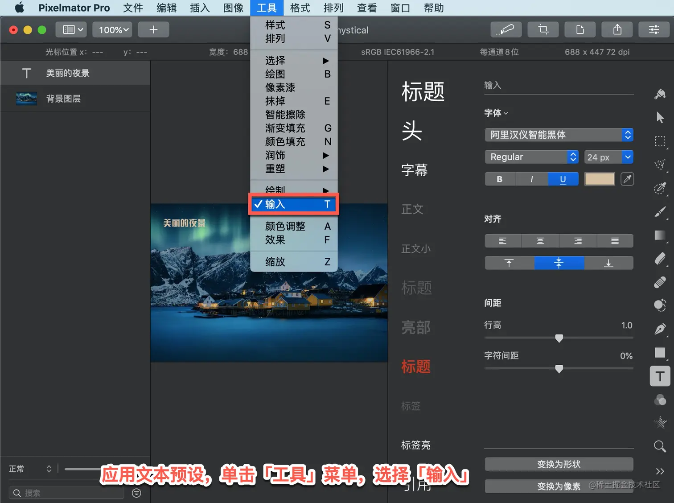Open the Color Adjustments tool icon

pyautogui.click(x=660, y=400)
